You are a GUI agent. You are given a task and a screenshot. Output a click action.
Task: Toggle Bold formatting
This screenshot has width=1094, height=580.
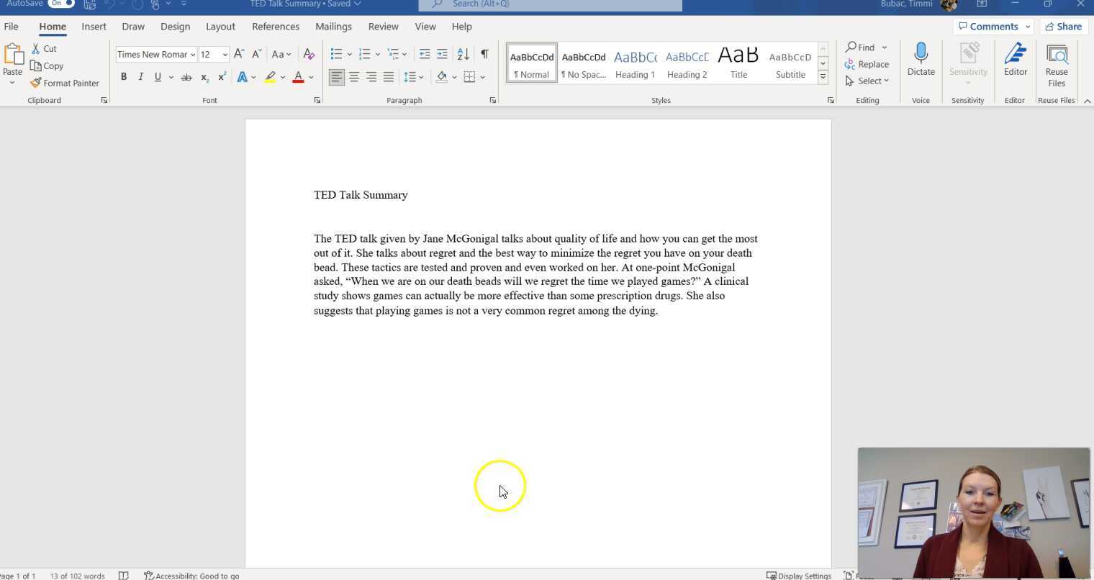pos(124,77)
